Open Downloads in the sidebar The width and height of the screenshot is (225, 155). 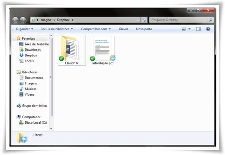(x=33, y=50)
